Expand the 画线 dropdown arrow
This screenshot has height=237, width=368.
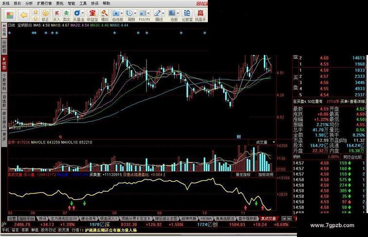coord(163,13)
